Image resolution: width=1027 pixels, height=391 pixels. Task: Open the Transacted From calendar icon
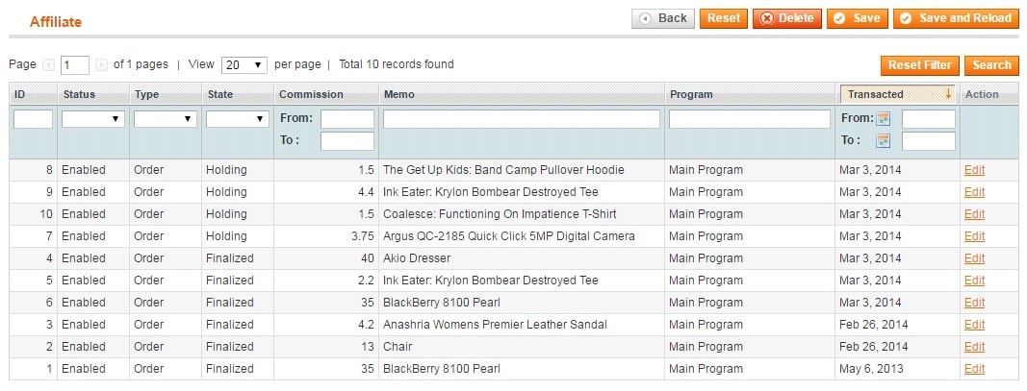(x=884, y=118)
